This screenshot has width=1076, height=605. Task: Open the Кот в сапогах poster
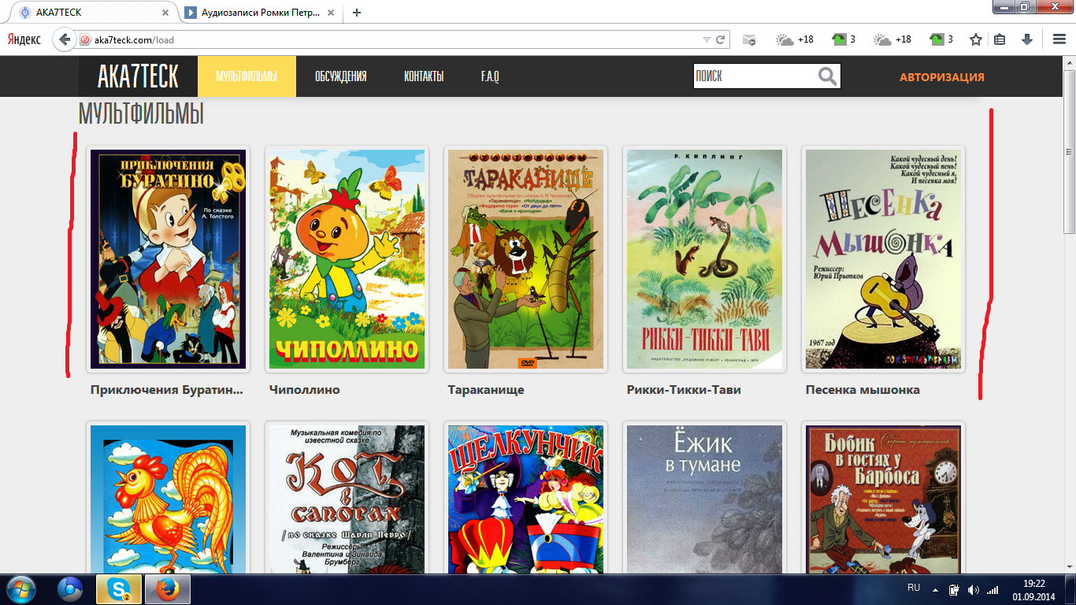[347, 498]
